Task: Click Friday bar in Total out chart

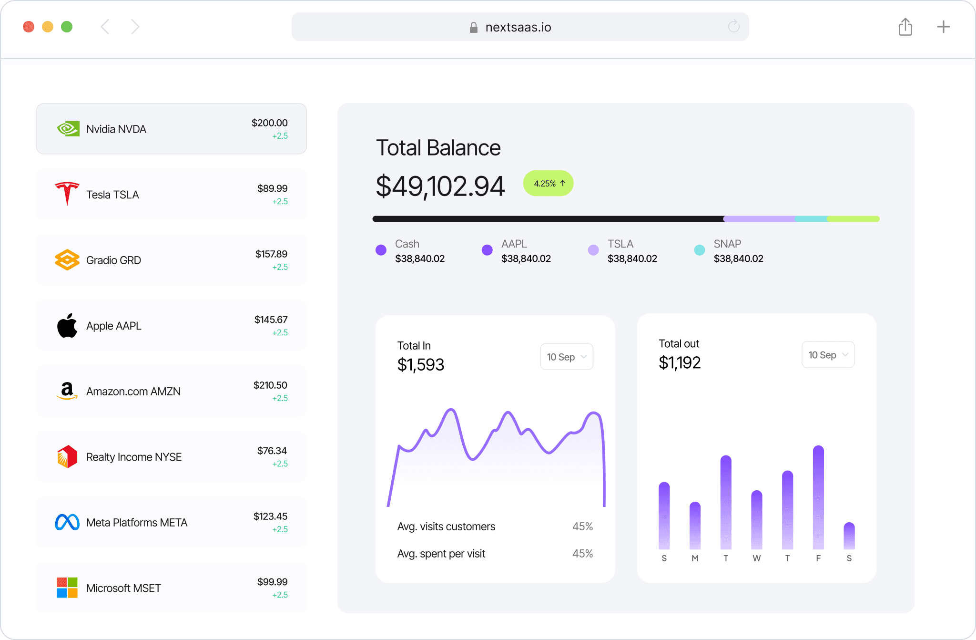Action: tap(818, 497)
